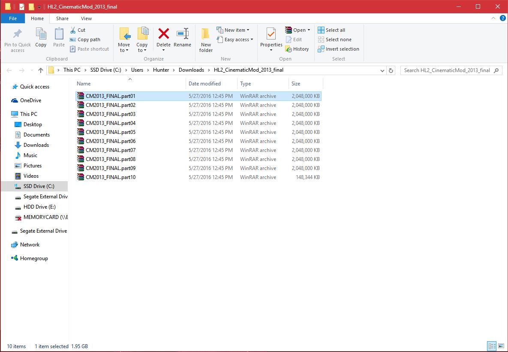Sort by the Name column header

click(x=130, y=84)
